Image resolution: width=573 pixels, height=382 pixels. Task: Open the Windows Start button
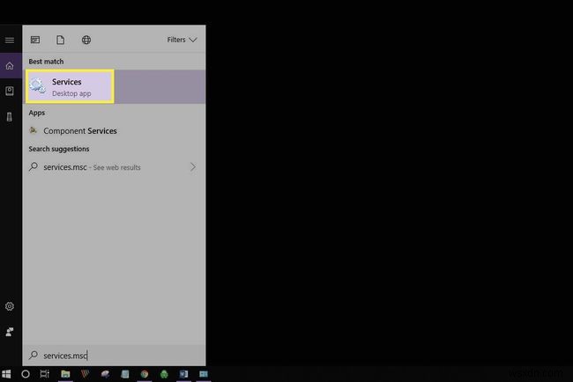pyautogui.click(x=6, y=374)
